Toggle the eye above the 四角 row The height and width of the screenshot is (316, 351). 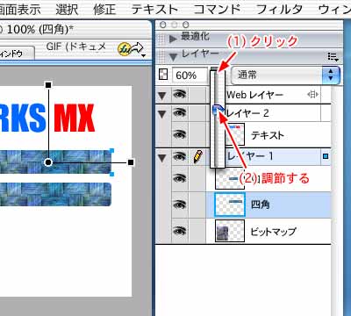coord(180,178)
